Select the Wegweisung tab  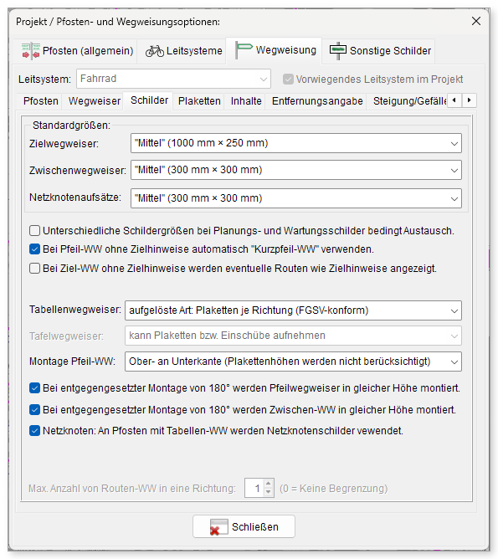click(274, 50)
